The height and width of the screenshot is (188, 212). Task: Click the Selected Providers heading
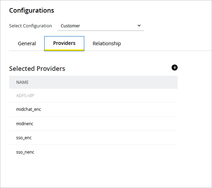pos(37,68)
